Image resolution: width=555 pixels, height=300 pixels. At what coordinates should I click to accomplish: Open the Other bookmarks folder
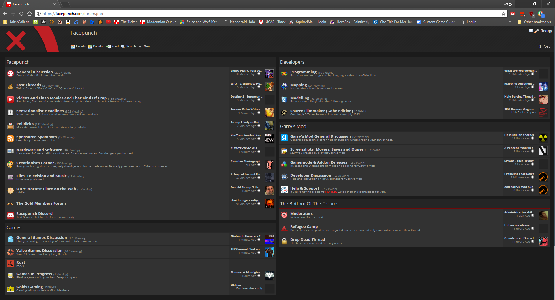click(534, 22)
